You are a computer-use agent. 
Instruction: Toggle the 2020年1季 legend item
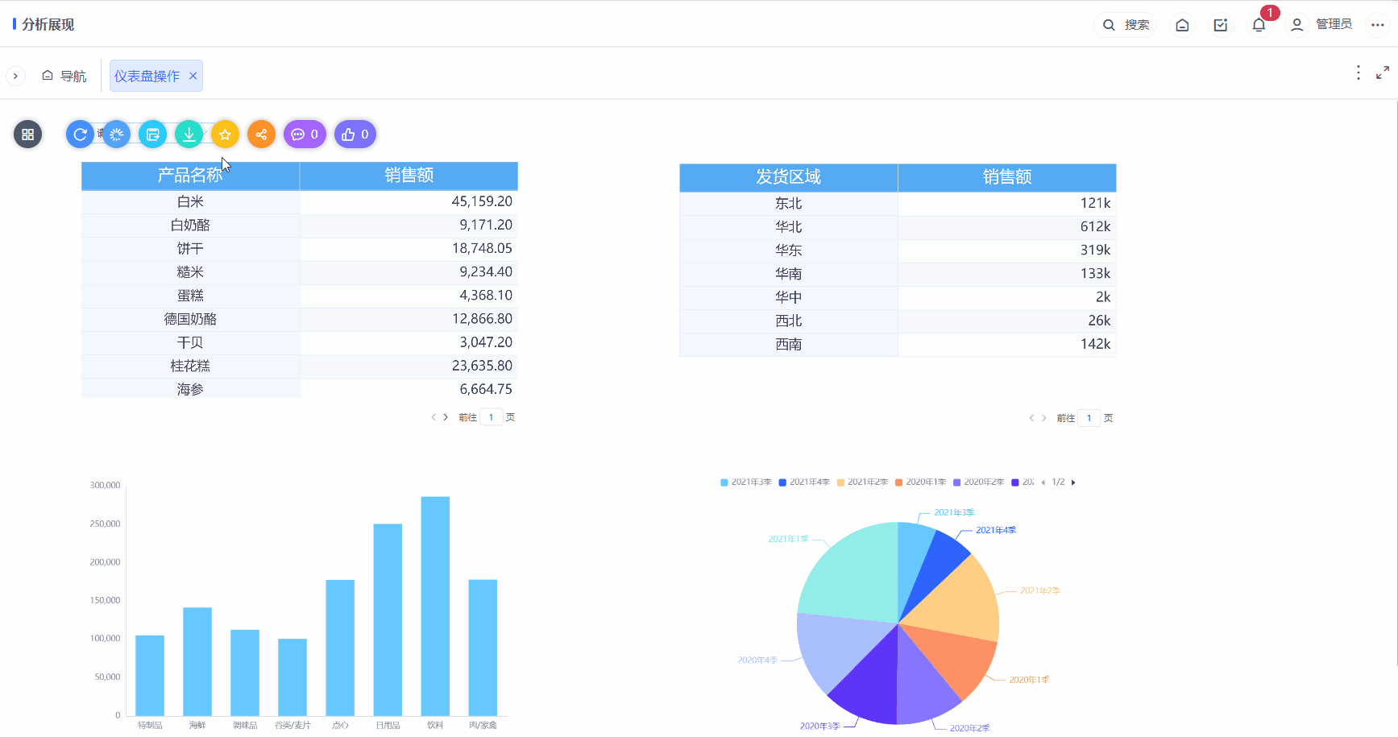(x=920, y=482)
